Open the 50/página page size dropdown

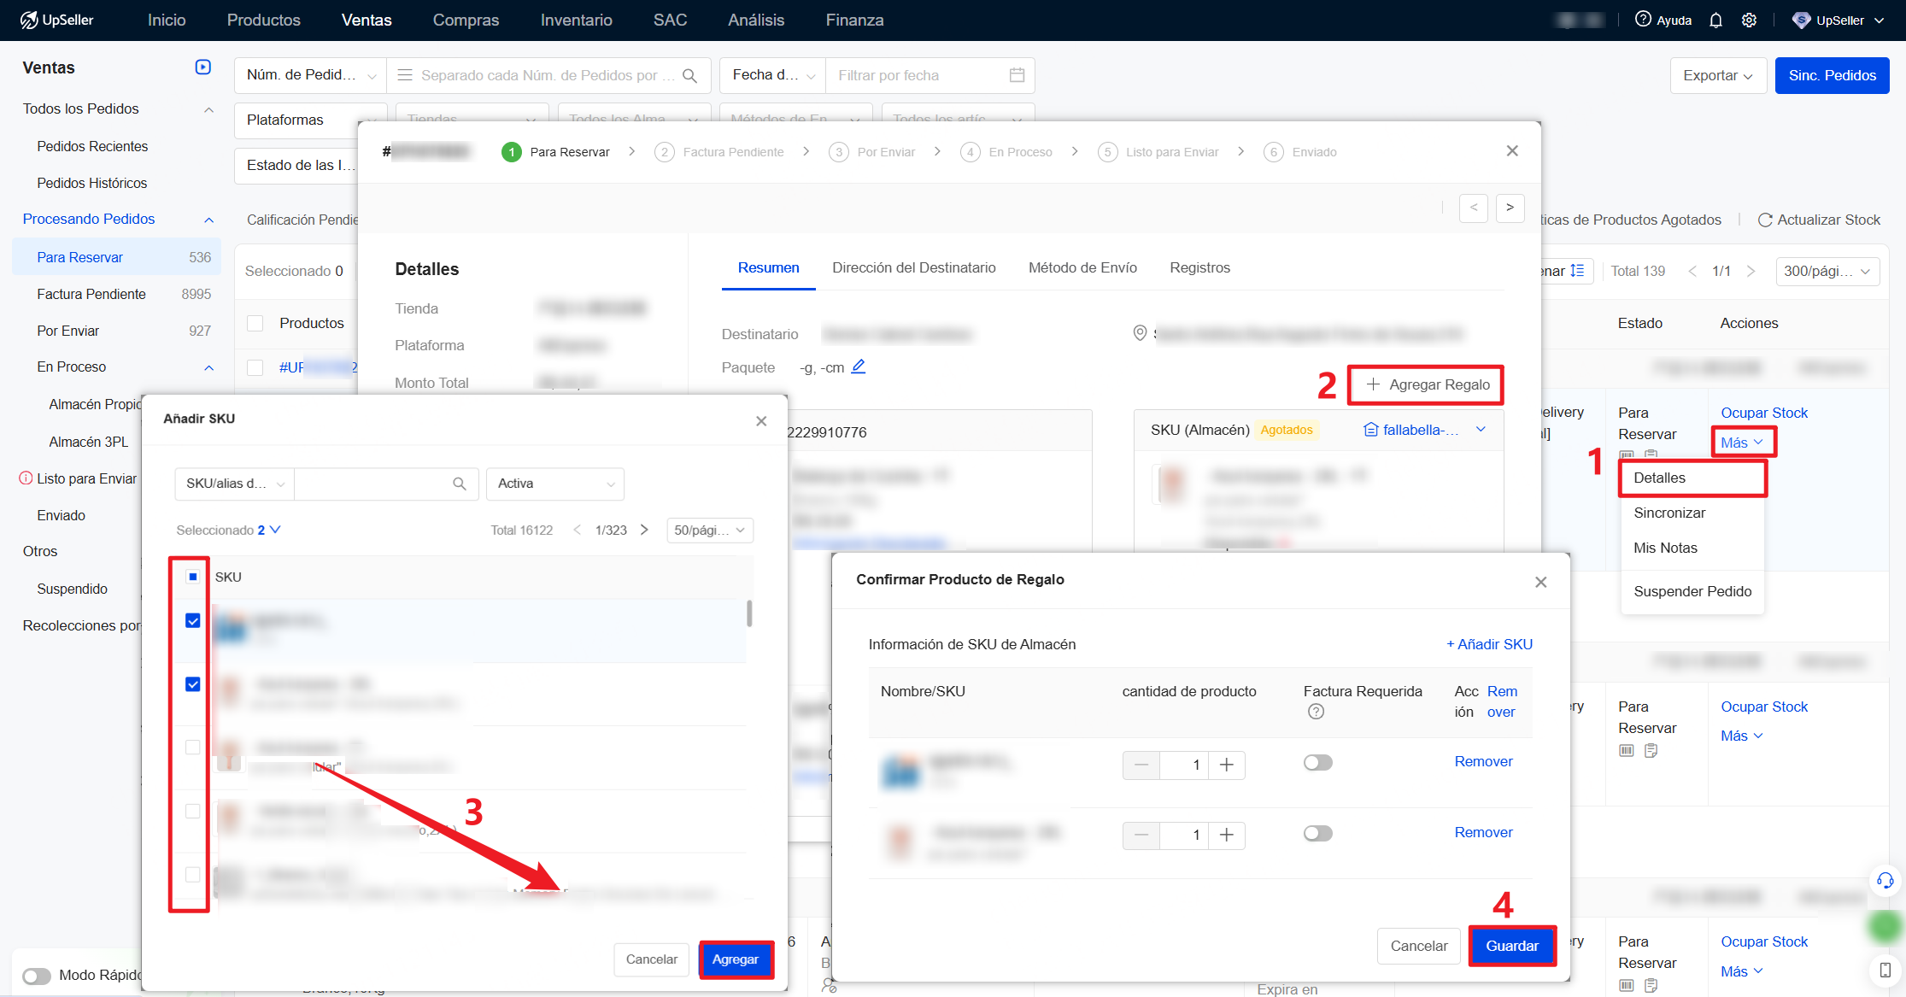[x=709, y=531]
